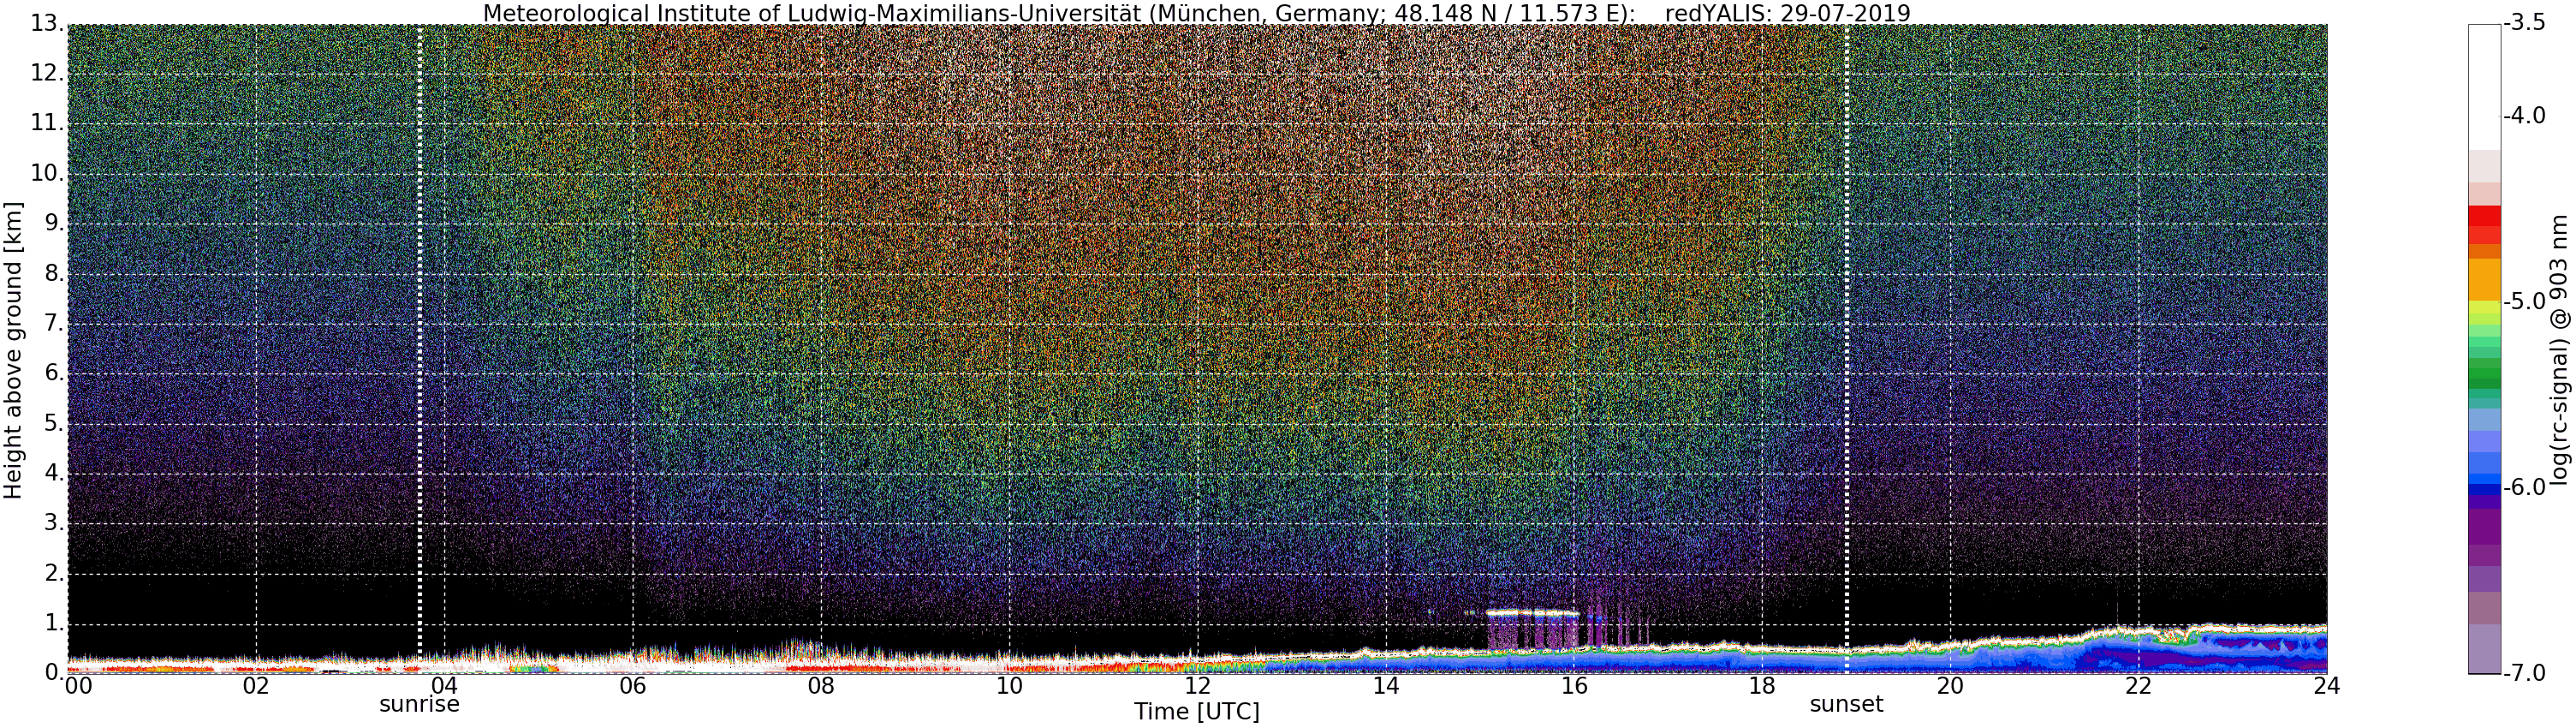Screen dimensions: 2576x728
Task: Click the purple band in the colorbar
Action: tap(2484, 525)
